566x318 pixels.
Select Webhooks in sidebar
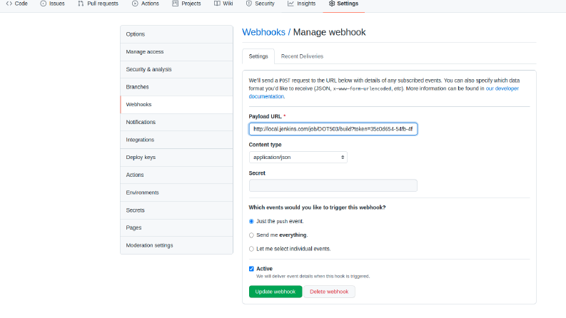(x=176, y=105)
